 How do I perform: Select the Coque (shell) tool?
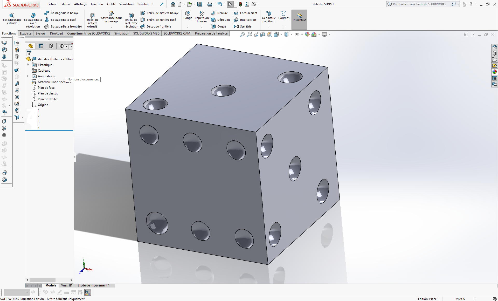(219, 26)
